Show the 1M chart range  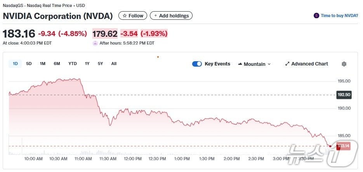tap(43, 64)
